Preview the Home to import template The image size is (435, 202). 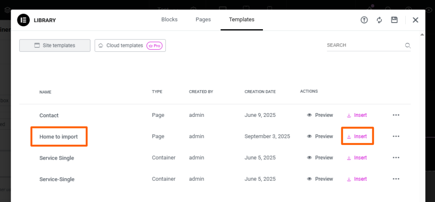(x=320, y=136)
